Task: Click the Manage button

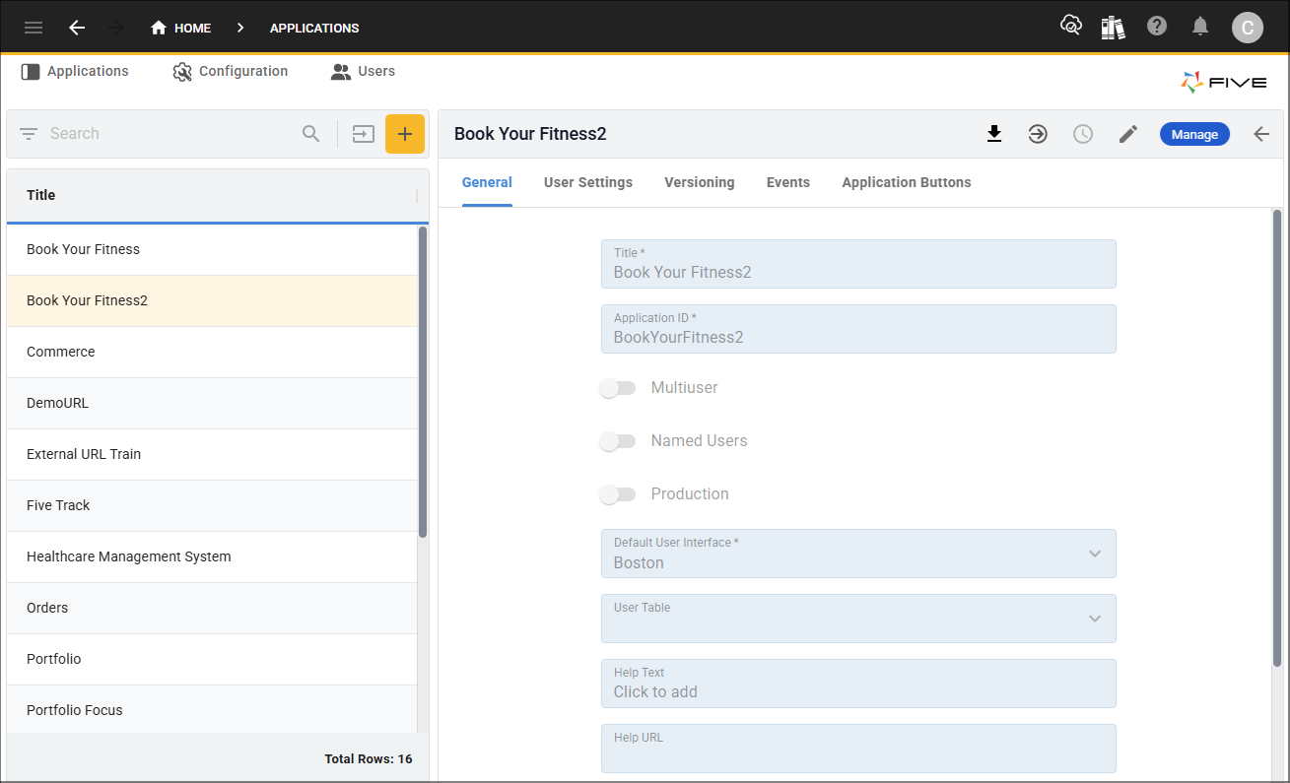Action: tap(1194, 134)
